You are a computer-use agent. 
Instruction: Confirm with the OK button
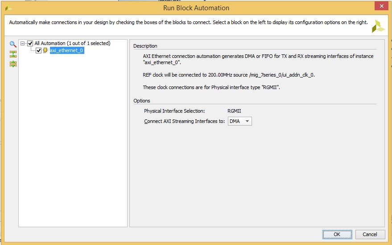[x=337, y=234]
